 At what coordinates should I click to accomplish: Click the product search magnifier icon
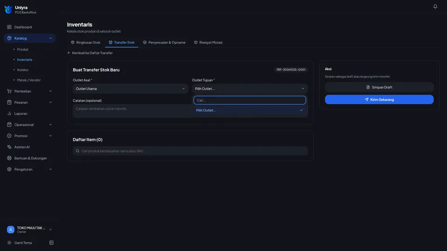pos(78,151)
